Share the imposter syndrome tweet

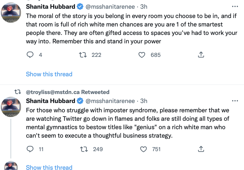click(x=201, y=149)
